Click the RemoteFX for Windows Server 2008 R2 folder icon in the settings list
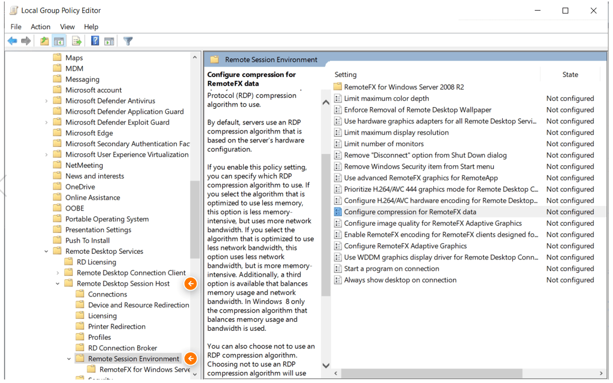 [337, 87]
